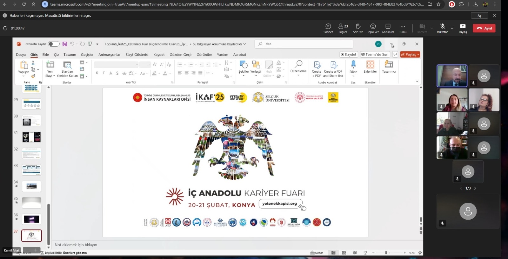Image resolution: width=508 pixels, height=259 pixels.
Task: Open the Tepki ver reactions menu
Action: [373, 28]
